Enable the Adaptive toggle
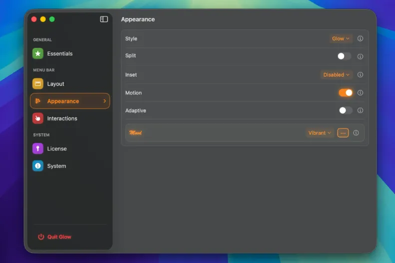Viewport: 395px width, 263px height. click(x=346, y=110)
